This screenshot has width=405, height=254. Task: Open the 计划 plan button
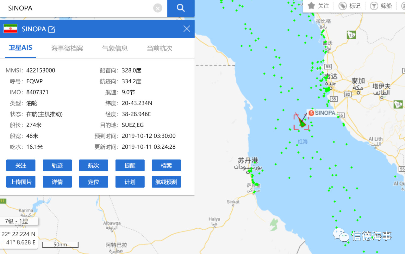(x=130, y=182)
